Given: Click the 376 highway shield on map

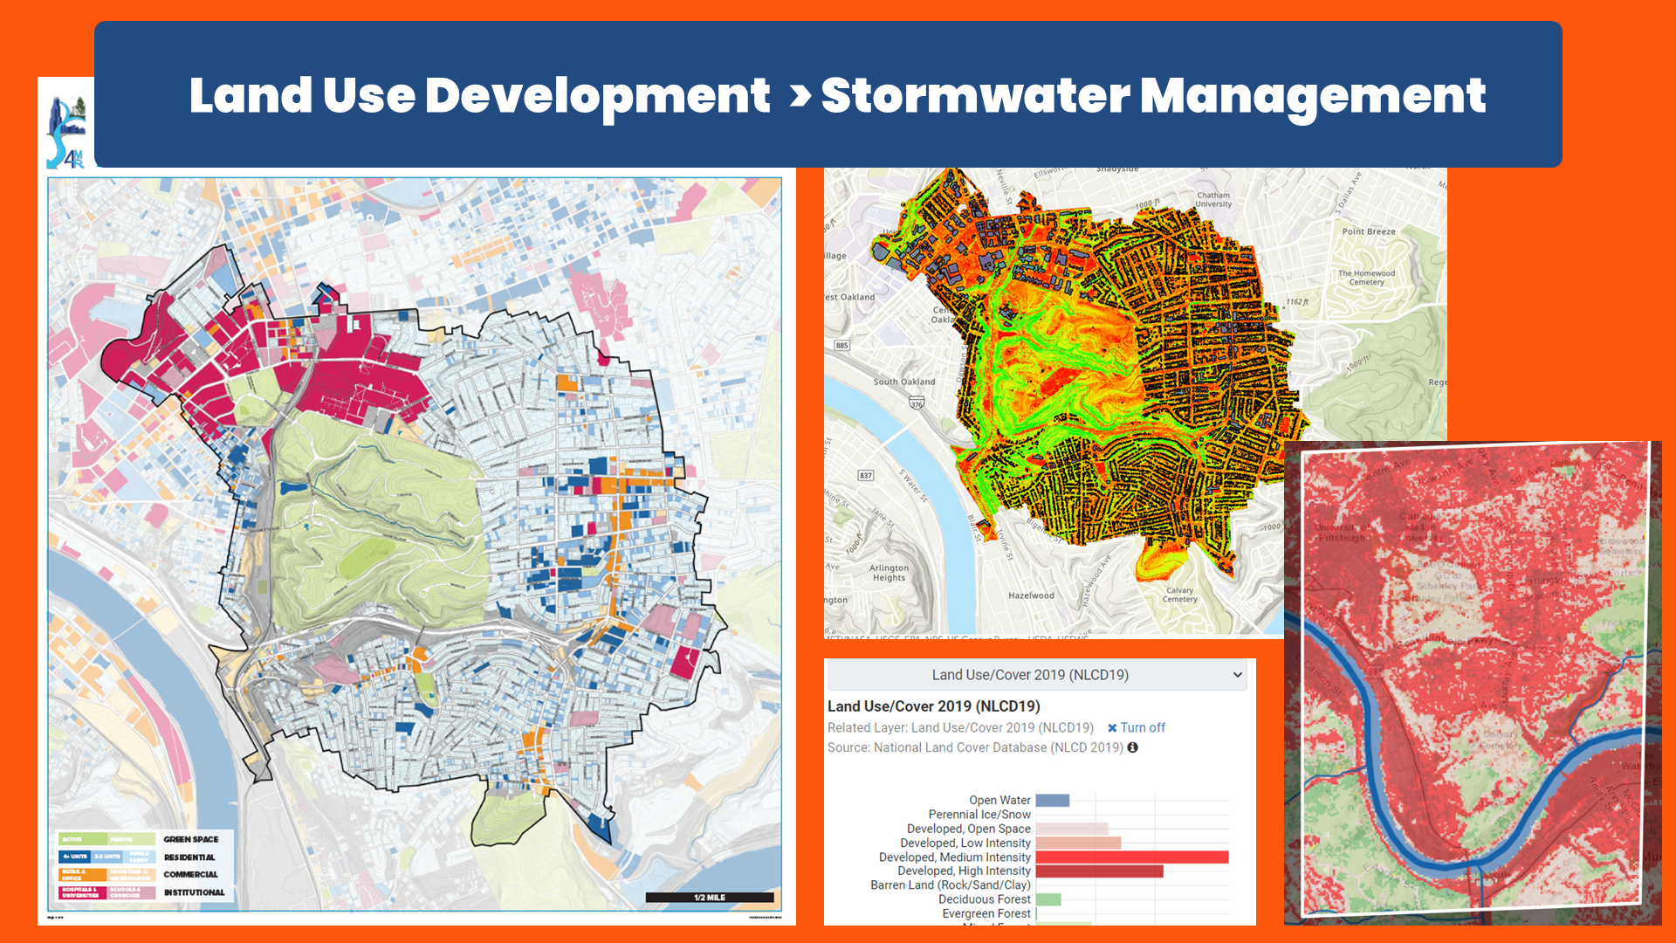Looking at the screenshot, I should coord(917,403).
